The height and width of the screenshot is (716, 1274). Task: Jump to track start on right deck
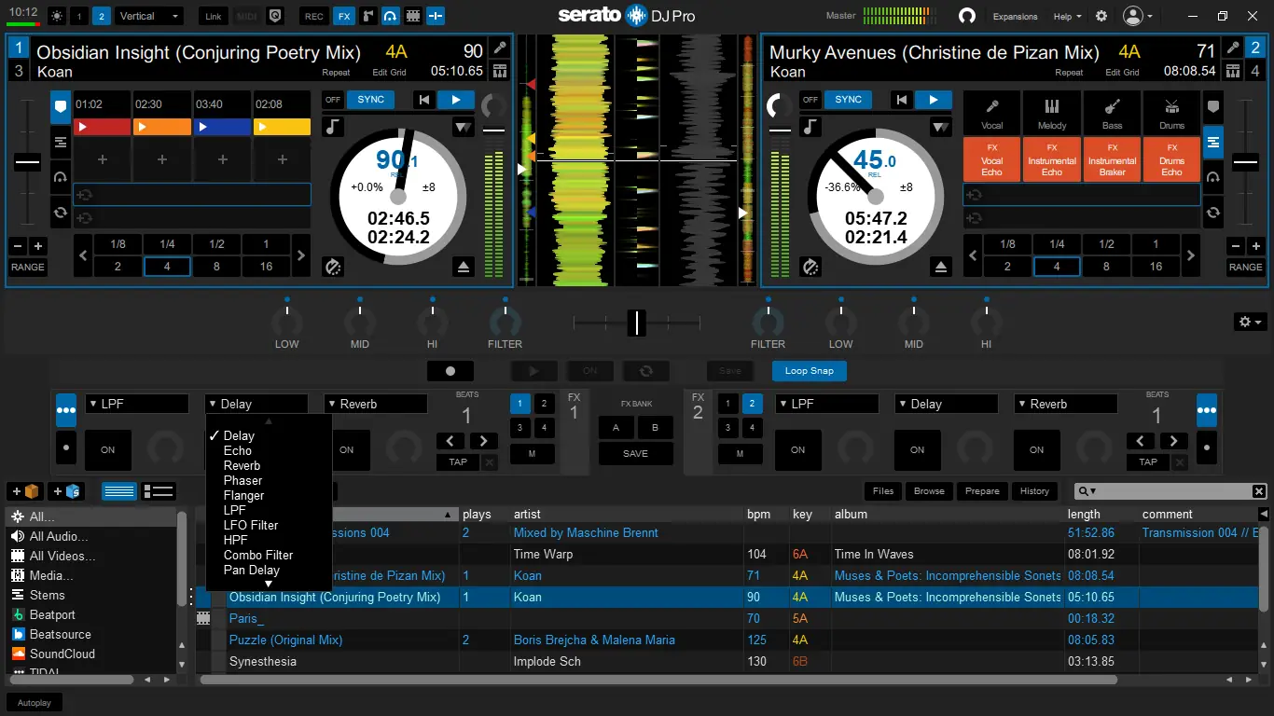coord(902,100)
